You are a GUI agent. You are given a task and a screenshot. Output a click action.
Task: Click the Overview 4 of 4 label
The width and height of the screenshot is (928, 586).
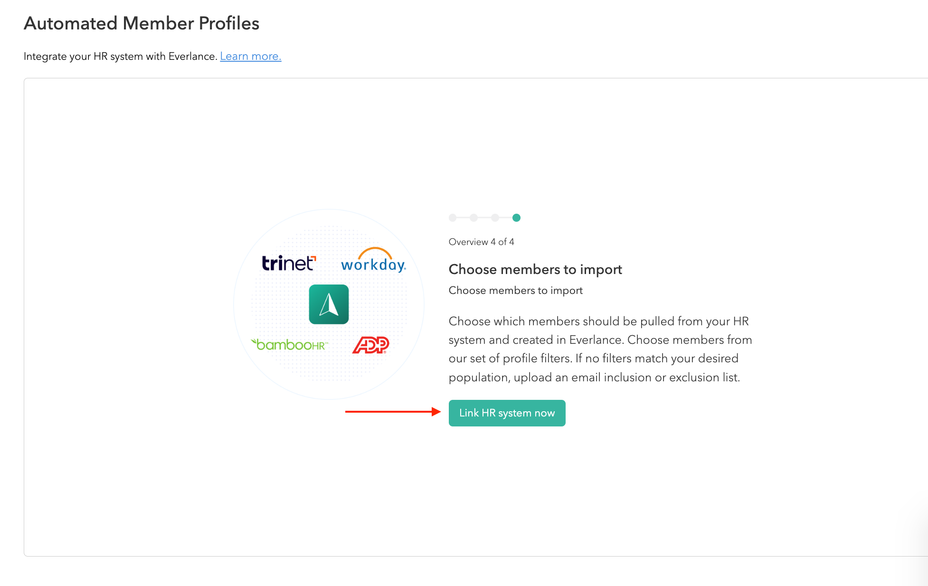(x=481, y=242)
